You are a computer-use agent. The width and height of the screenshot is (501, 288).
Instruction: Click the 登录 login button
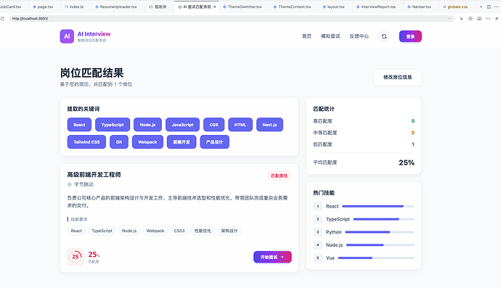410,36
